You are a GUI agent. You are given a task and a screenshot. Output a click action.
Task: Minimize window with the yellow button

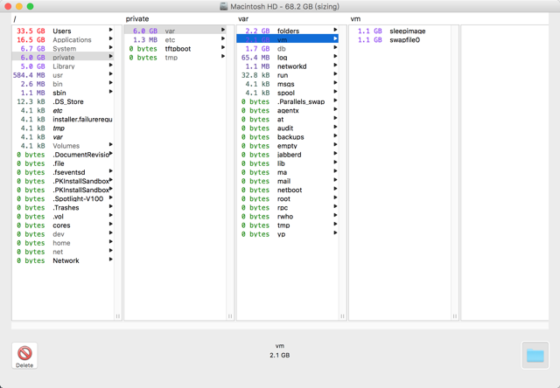pyautogui.click(x=19, y=6)
